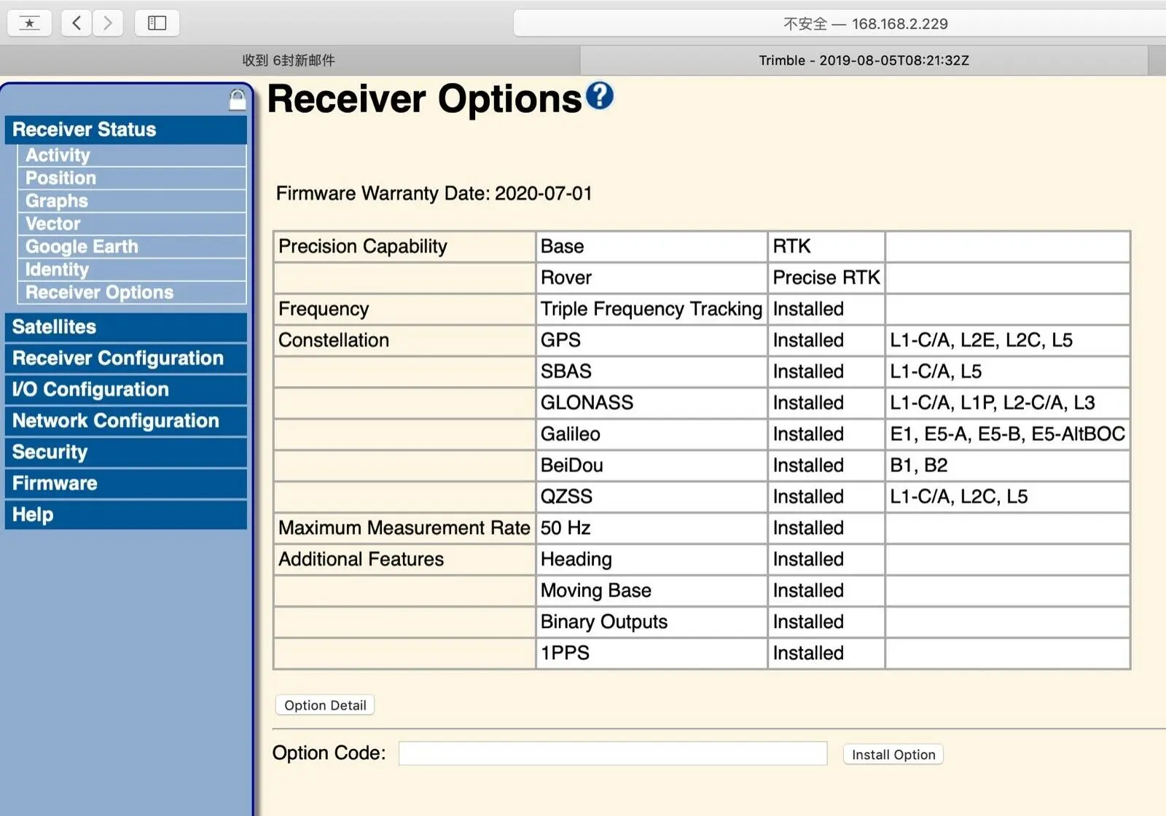Viewport: 1166px width, 816px height.
Task: Click the Option Code label
Action: [329, 753]
